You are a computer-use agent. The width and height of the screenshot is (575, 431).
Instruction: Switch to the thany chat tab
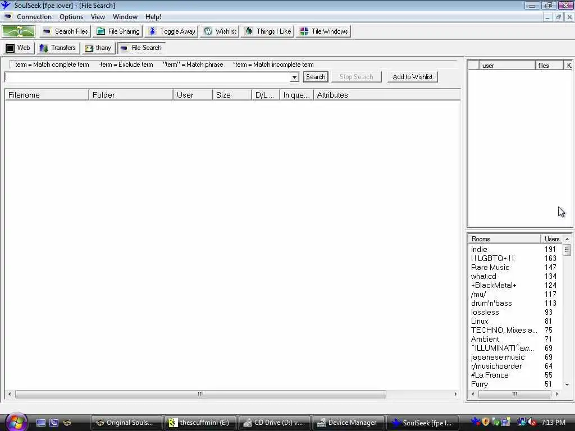[98, 48]
